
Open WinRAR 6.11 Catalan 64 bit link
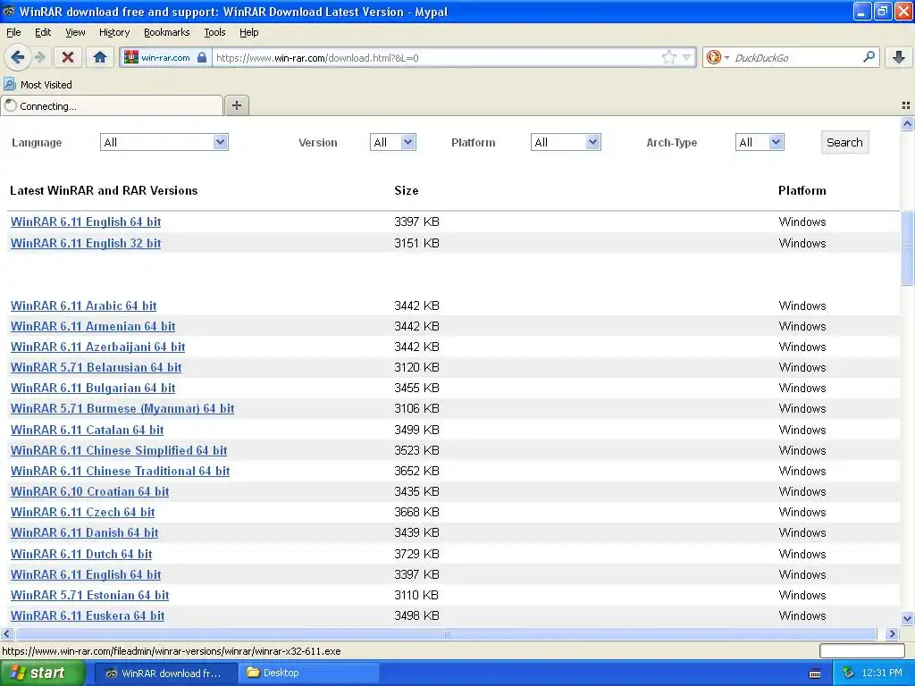(87, 430)
